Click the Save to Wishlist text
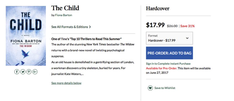234x101 pixels. coord(165,88)
